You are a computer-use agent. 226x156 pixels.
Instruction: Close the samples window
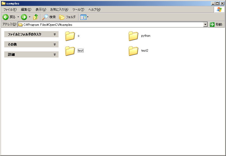222,3
